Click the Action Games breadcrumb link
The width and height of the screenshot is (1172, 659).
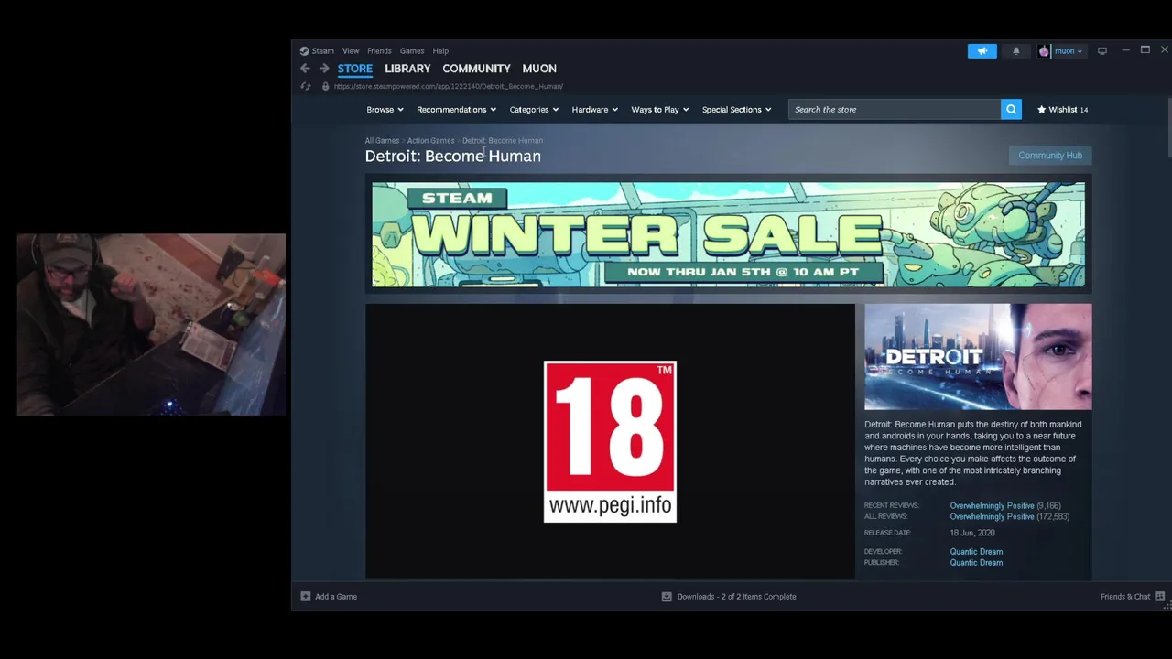[x=430, y=141]
